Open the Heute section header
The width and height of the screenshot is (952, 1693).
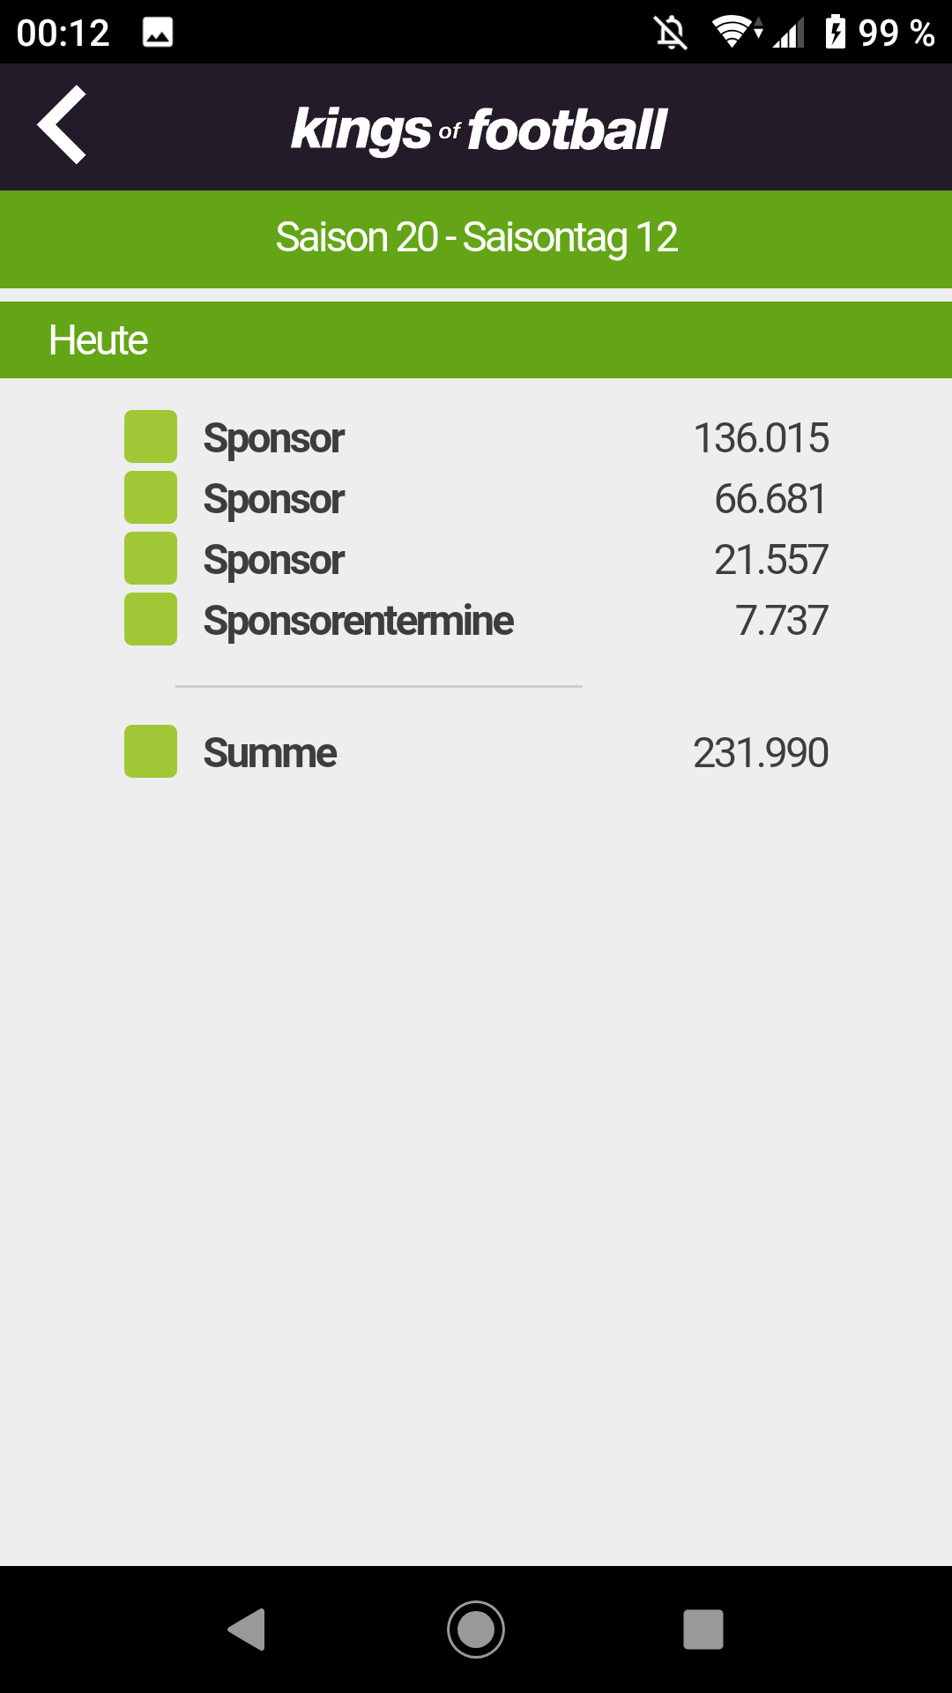pyautogui.click(x=476, y=340)
